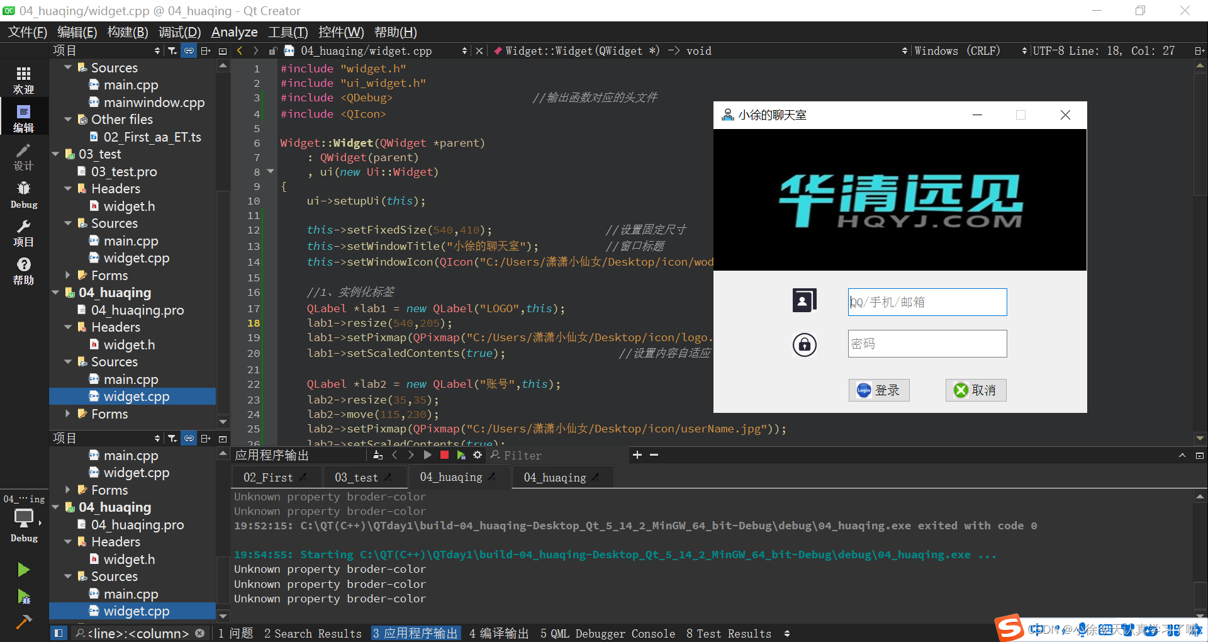Screen dimensions: 1208x642
Task: Fold the code block at line 8
Action: click(271, 171)
